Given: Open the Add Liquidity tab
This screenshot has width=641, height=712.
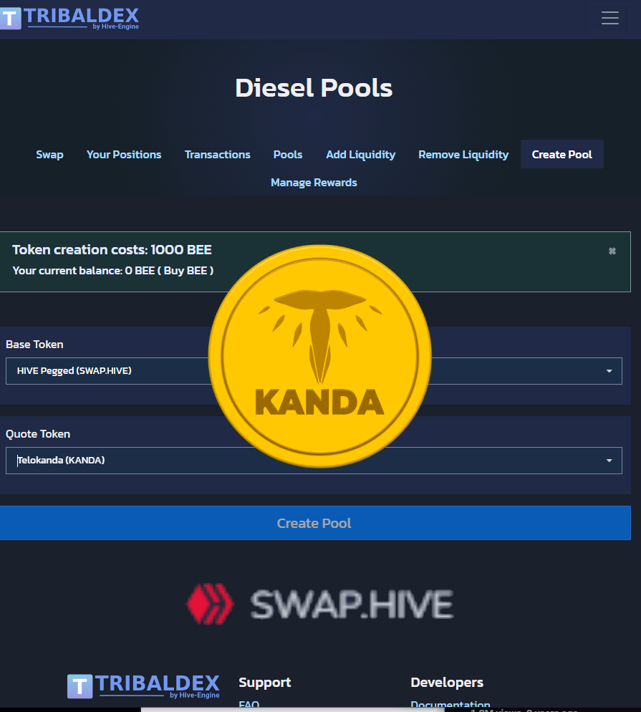Looking at the screenshot, I should click(360, 155).
